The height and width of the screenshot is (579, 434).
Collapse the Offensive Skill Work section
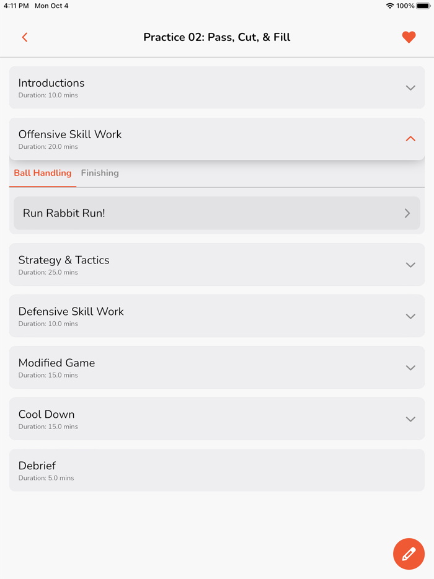tap(410, 139)
